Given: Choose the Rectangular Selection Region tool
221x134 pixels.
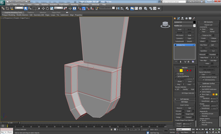Looking at the screenshot, I should (x=34, y=8).
